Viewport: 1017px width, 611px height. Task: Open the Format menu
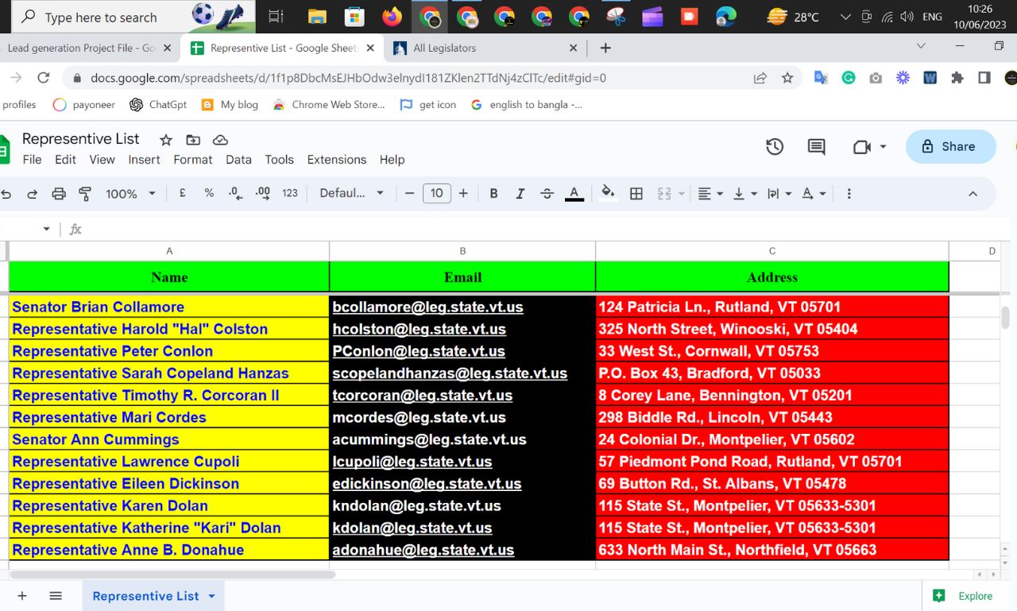click(x=192, y=159)
